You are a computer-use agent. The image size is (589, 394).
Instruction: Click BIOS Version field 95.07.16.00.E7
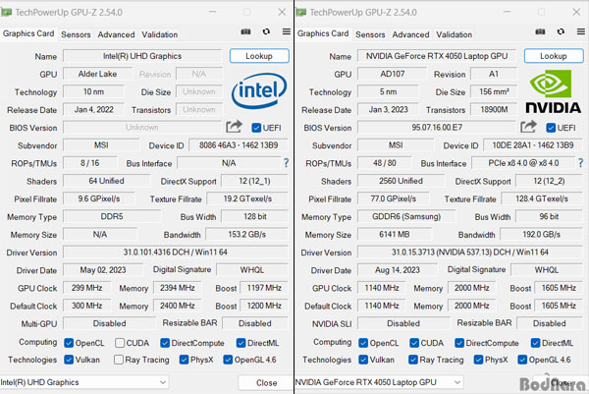click(x=437, y=127)
